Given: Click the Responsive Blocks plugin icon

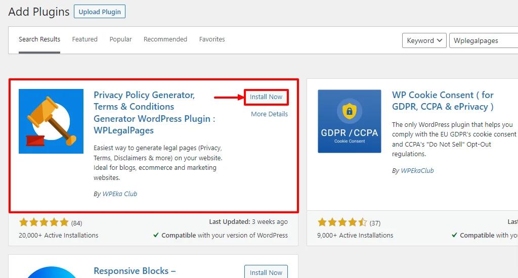Looking at the screenshot, I should (51, 272).
